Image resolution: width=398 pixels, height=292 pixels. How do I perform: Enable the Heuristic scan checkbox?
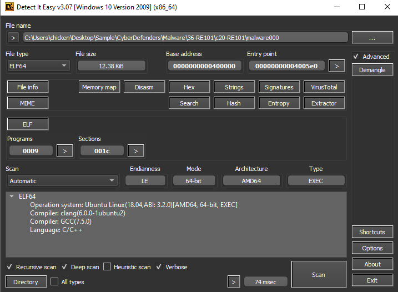[x=108, y=267]
